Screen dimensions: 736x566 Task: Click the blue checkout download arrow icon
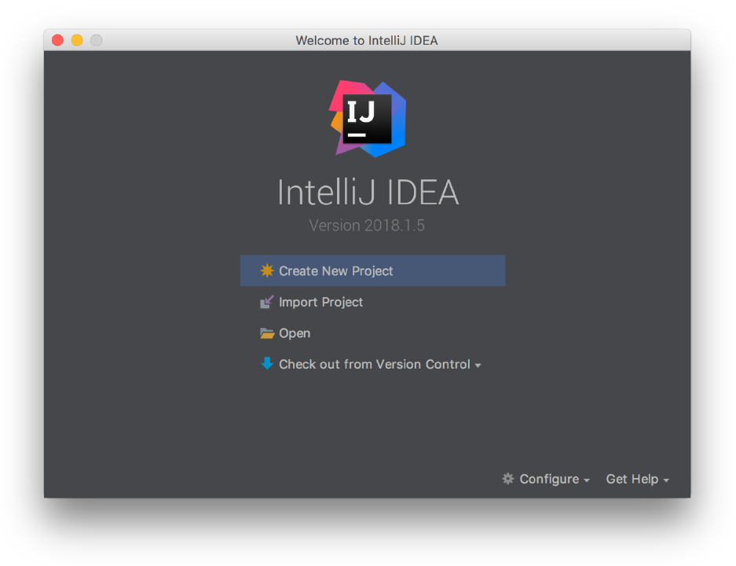point(267,363)
